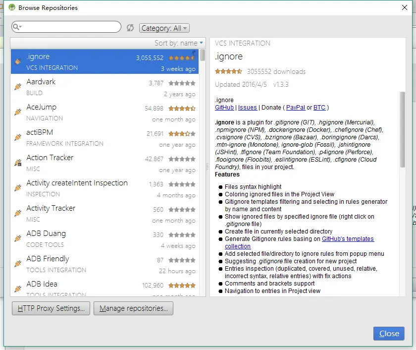Select the actiBPM plugin
This screenshot has width=416, height=350.
point(104,137)
